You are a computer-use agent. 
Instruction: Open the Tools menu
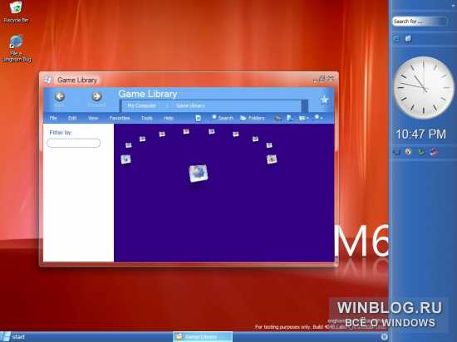coord(146,118)
